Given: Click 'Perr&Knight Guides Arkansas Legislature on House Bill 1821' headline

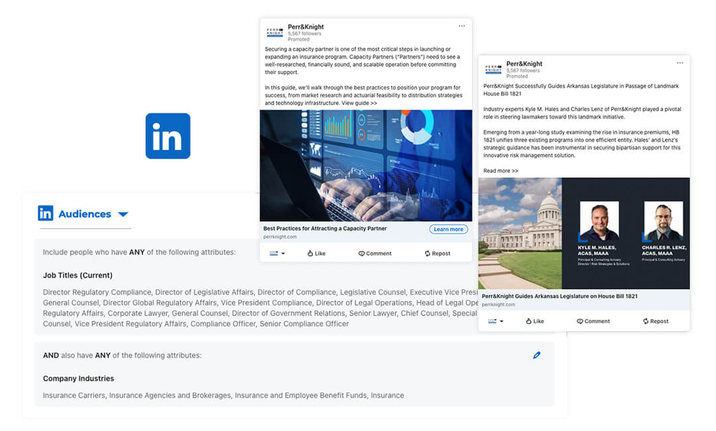Looking at the screenshot, I should tap(560, 296).
